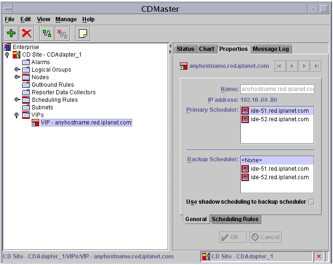Select the Alarms tree label
Viewport: 333px width, 265px height.
pos(41,62)
